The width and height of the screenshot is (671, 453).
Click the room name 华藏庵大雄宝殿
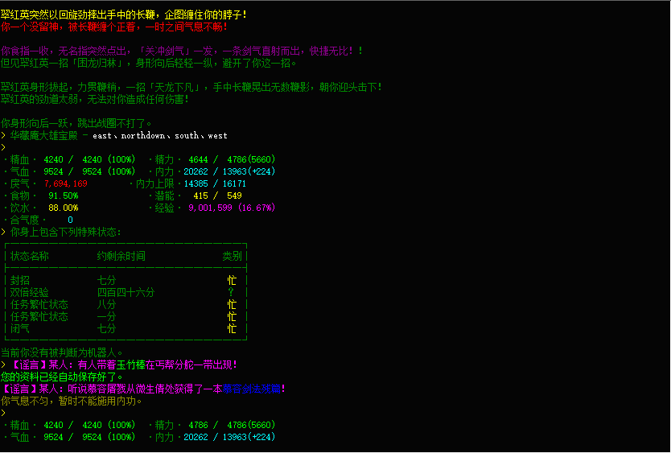pos(44,136)
